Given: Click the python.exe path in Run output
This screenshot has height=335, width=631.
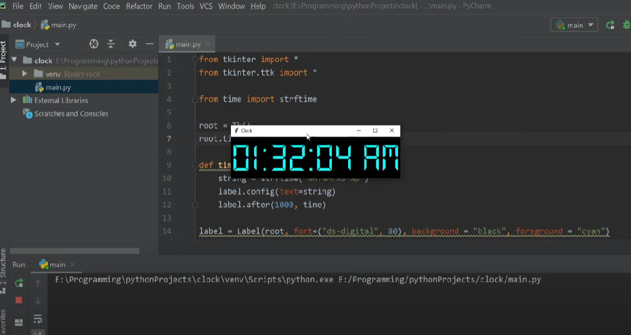Looking at the screenshot, I should [x=194, y=280].
